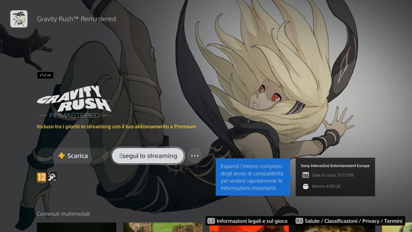Click the PEGI violence descriptor icon

(52, 177)
